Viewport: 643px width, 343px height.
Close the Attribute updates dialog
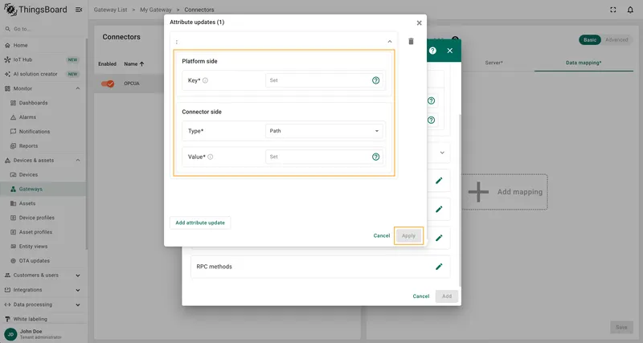pyautogui.click(x=419, y=23)
